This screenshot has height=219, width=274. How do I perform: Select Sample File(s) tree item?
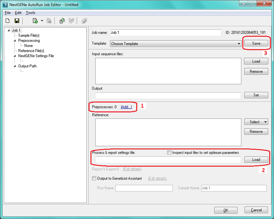29,36
